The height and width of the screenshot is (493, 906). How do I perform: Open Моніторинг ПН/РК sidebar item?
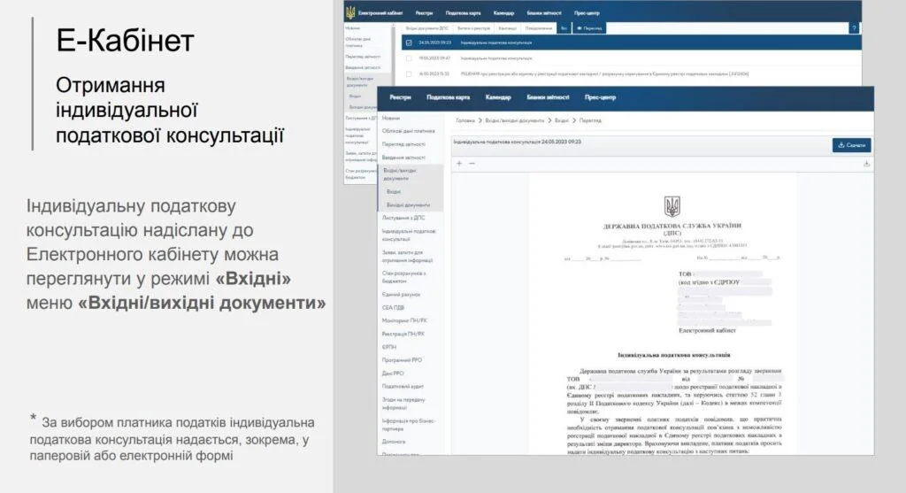point(404,320)
